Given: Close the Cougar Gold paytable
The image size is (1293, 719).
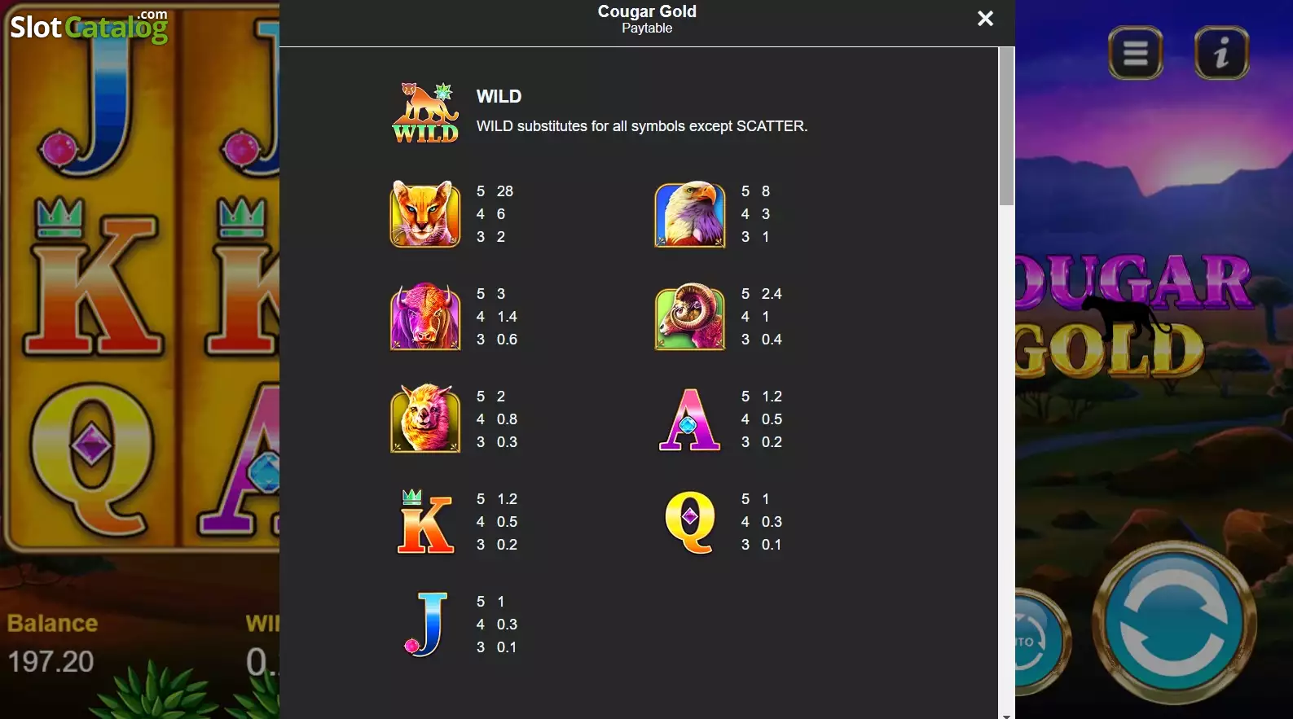Looking at the screenshot, I should [985, 18].
